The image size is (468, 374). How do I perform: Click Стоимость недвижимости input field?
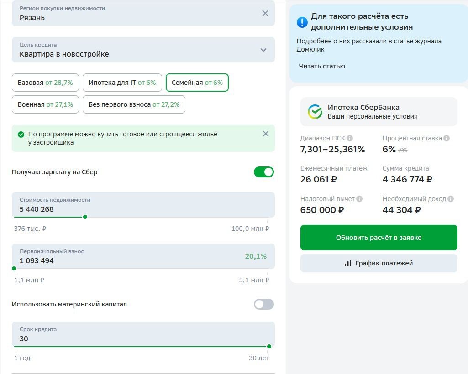pos(143,205)
